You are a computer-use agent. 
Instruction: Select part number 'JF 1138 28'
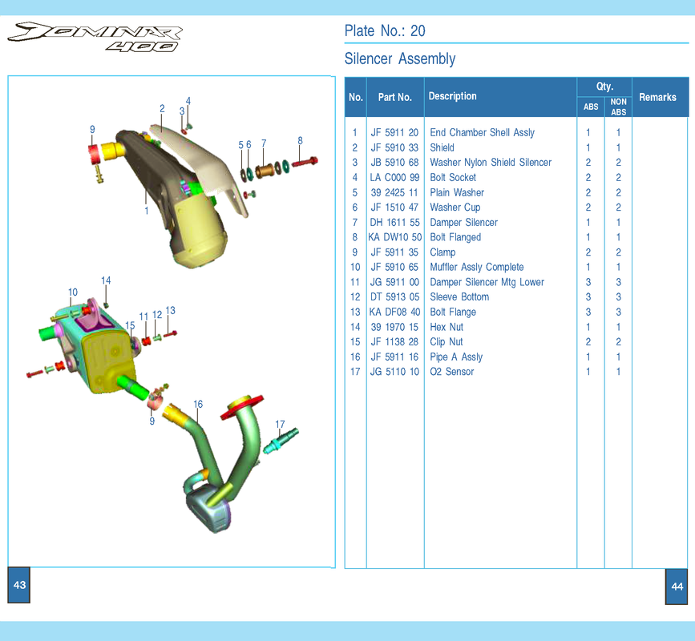click(394, 342)
